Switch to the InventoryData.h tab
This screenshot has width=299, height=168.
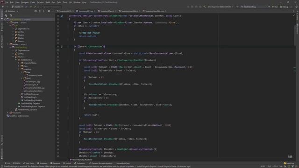[x=107, y=11]
